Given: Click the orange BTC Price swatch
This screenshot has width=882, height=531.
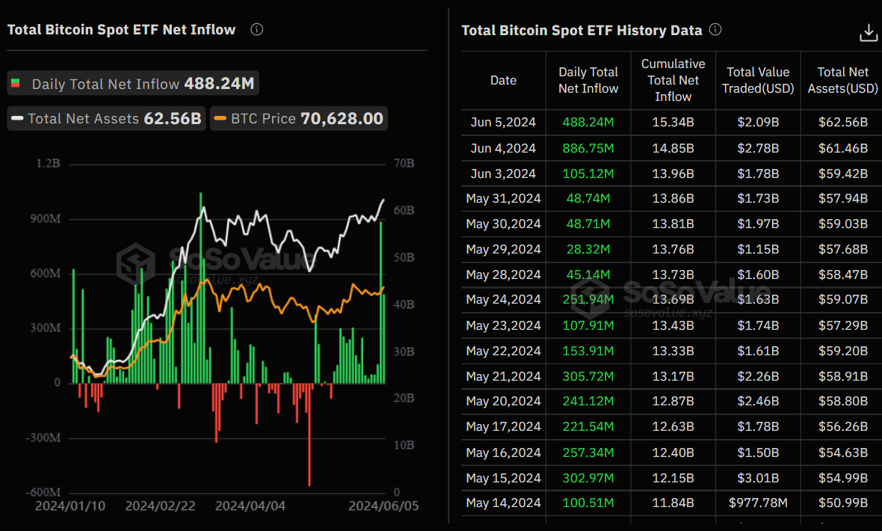Looking at the screenshot, I should [220, 118].
